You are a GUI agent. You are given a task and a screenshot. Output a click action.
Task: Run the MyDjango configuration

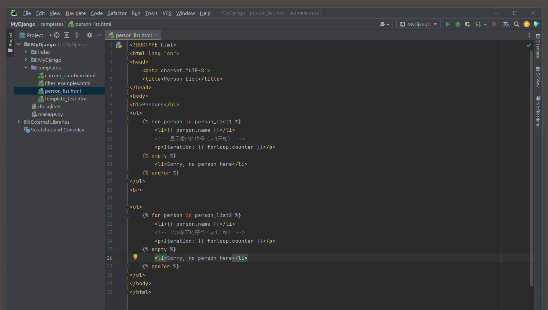(x=448, y=24)
